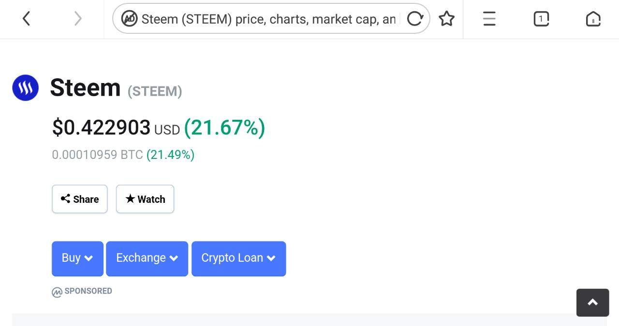Reload the Steem price page

(x=415, y=19)
